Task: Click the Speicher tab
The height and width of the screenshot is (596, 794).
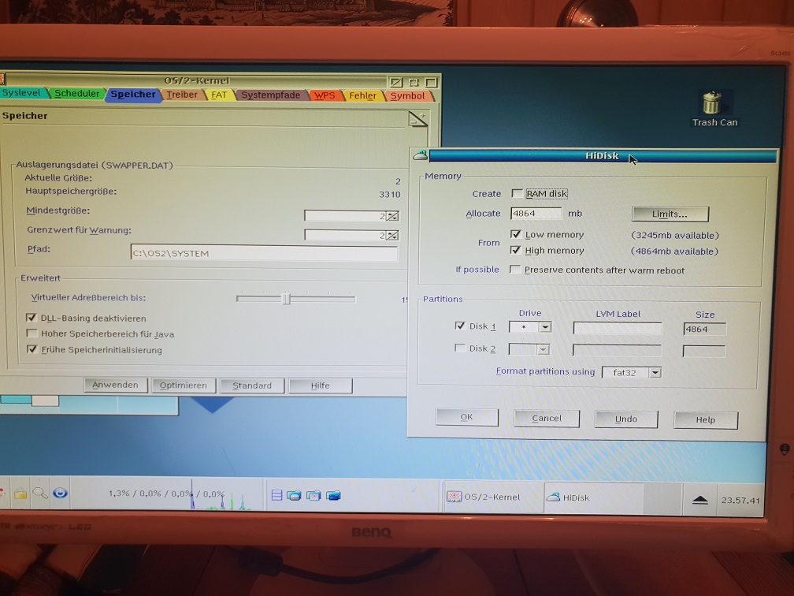Action: click(133, 94)
